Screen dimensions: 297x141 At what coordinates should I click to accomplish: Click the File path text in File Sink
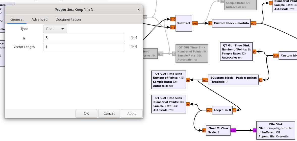[x=276, y=128]
